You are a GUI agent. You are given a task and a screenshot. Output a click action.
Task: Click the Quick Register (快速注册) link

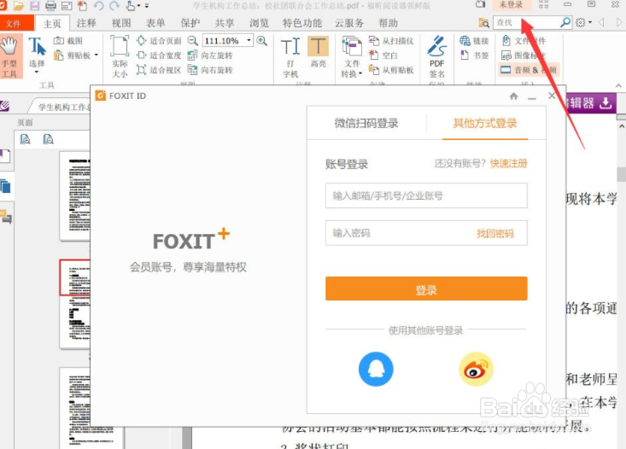[509, 164]
